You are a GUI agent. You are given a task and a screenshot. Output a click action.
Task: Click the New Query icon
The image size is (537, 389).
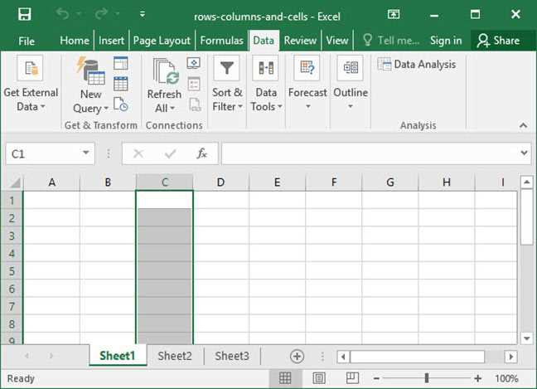[x=91, y=71]
